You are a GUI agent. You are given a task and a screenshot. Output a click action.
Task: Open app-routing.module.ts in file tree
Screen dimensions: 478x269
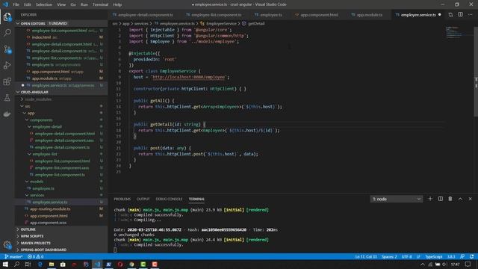click(50, 209)
